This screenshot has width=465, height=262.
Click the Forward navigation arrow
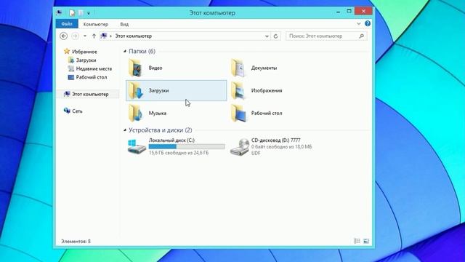tap(75, 36)
